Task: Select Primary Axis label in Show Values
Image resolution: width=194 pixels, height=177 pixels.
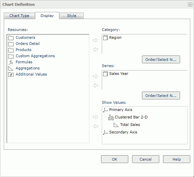Action: (121, 110)
